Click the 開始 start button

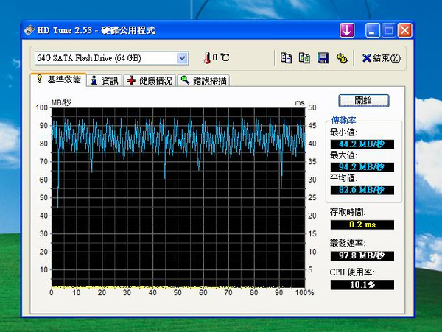click(x=364, y=101)
